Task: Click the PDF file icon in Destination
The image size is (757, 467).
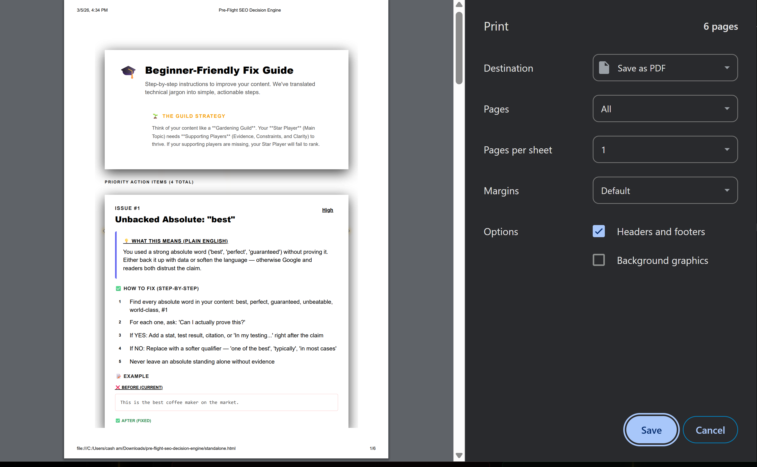Action: point(604,68)
